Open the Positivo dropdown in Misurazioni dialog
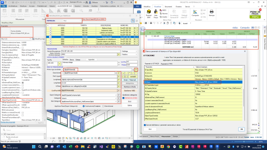This screenshot has height=150, width=267. click(x=130, y=54)
